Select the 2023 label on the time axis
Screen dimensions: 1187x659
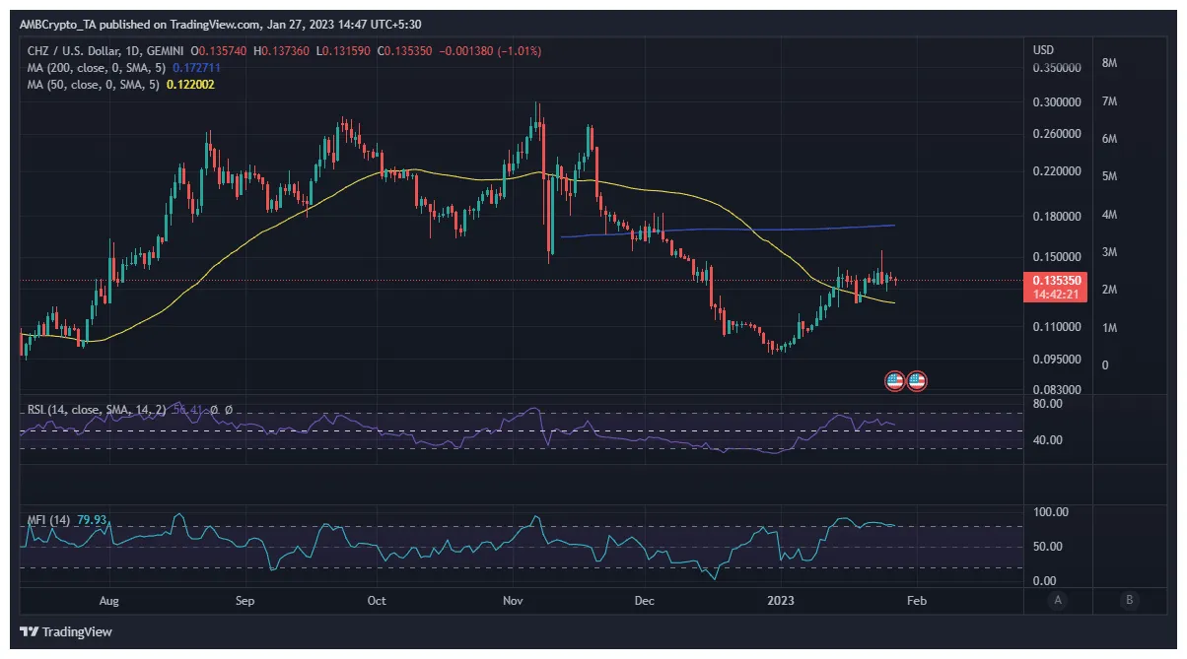(x=782, y=600)
